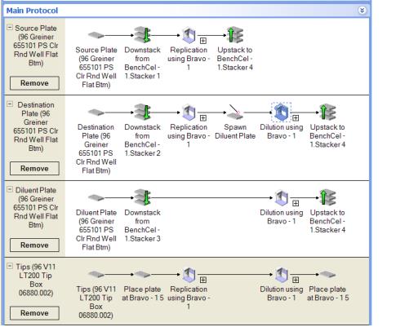The height and width of the screenshot is (327, 409).
Task: Expand Dilution subprocess in Tips row
Action: tap(296, 280)
